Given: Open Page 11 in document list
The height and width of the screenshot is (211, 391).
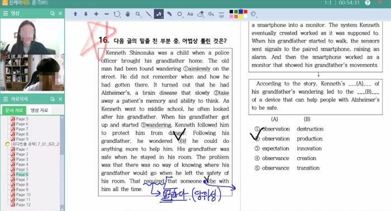Looking at the screenshot, I should pyautogui.click(x=21, y=199).
